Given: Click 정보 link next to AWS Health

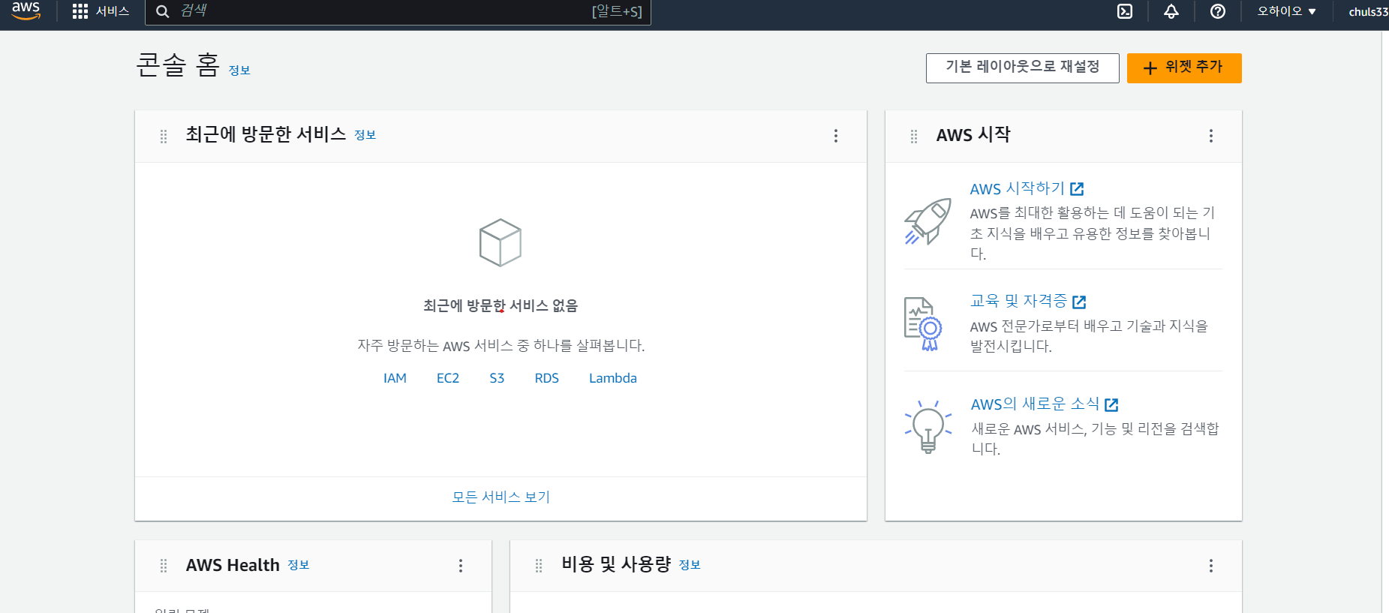Looking at the screenshot, I should pyautogui.click(x=299, y=565).
